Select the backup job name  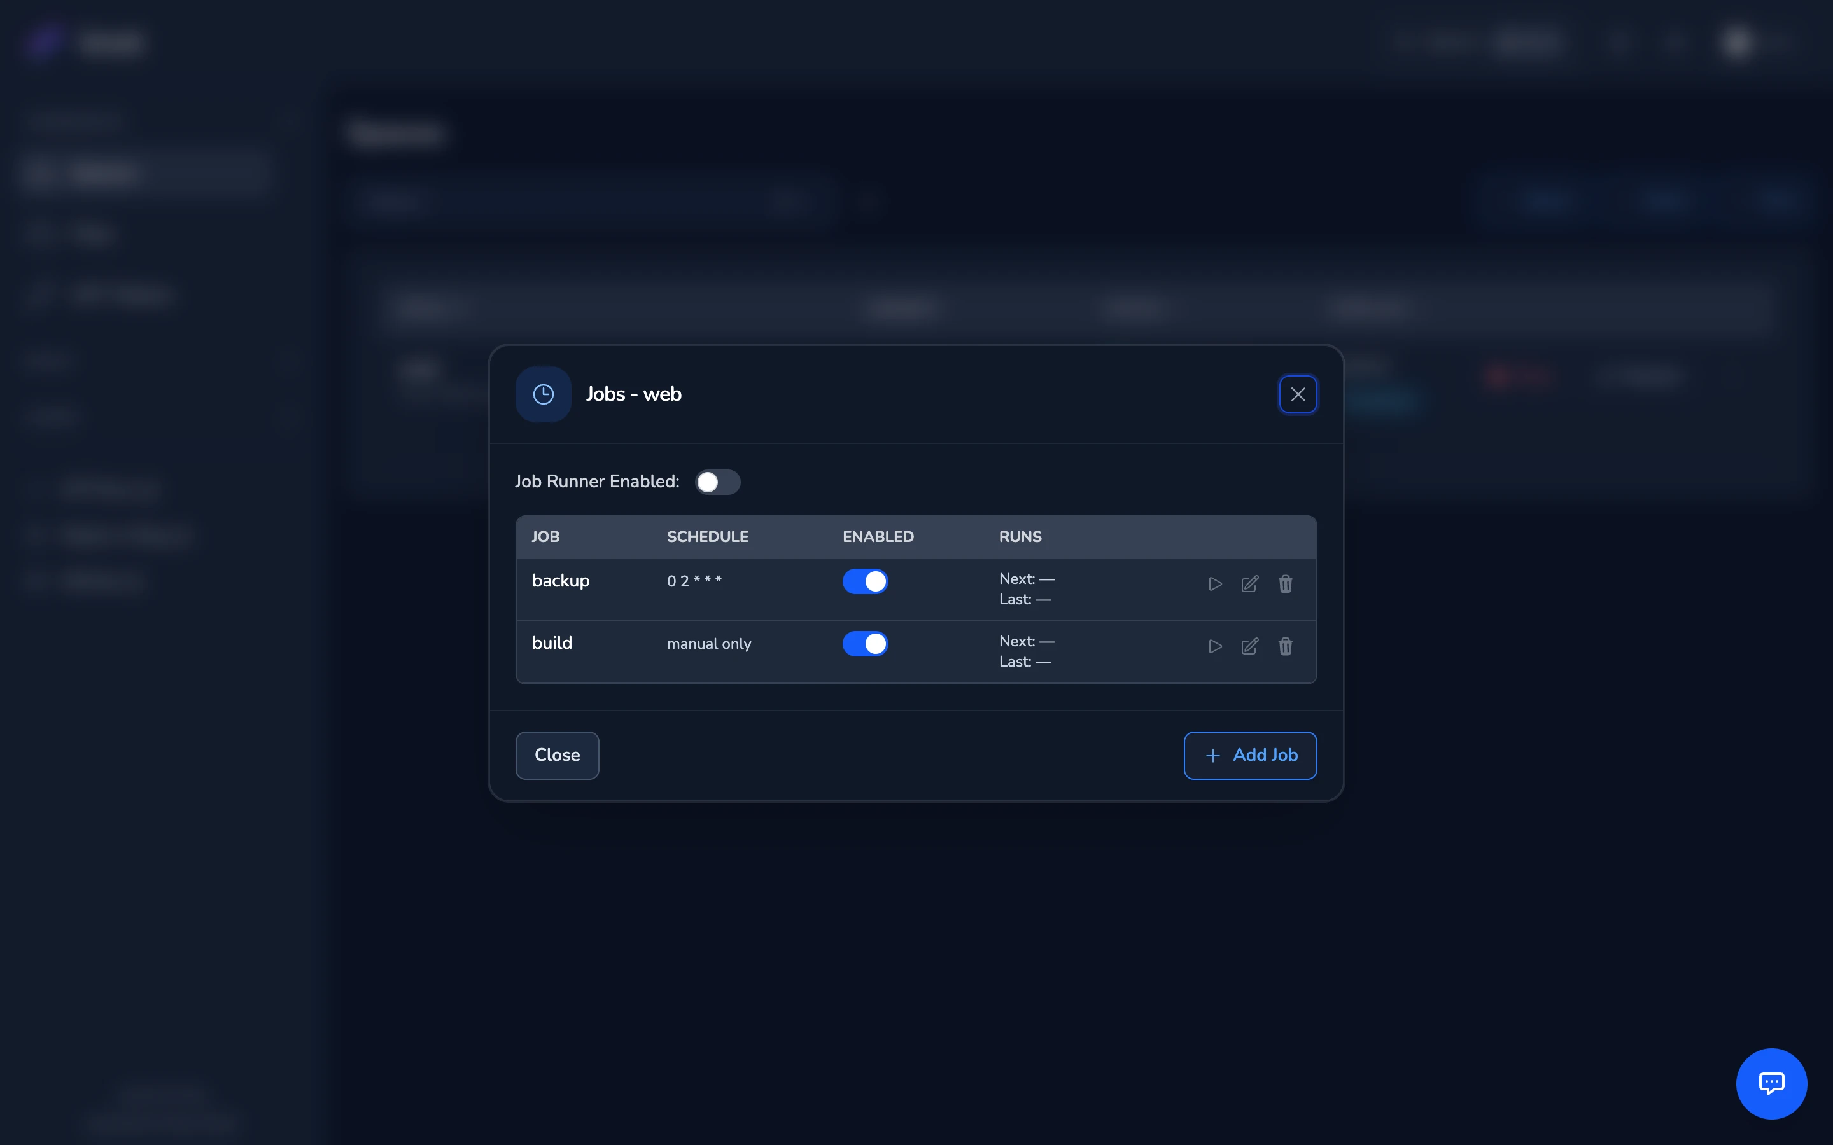coord(561,581)
